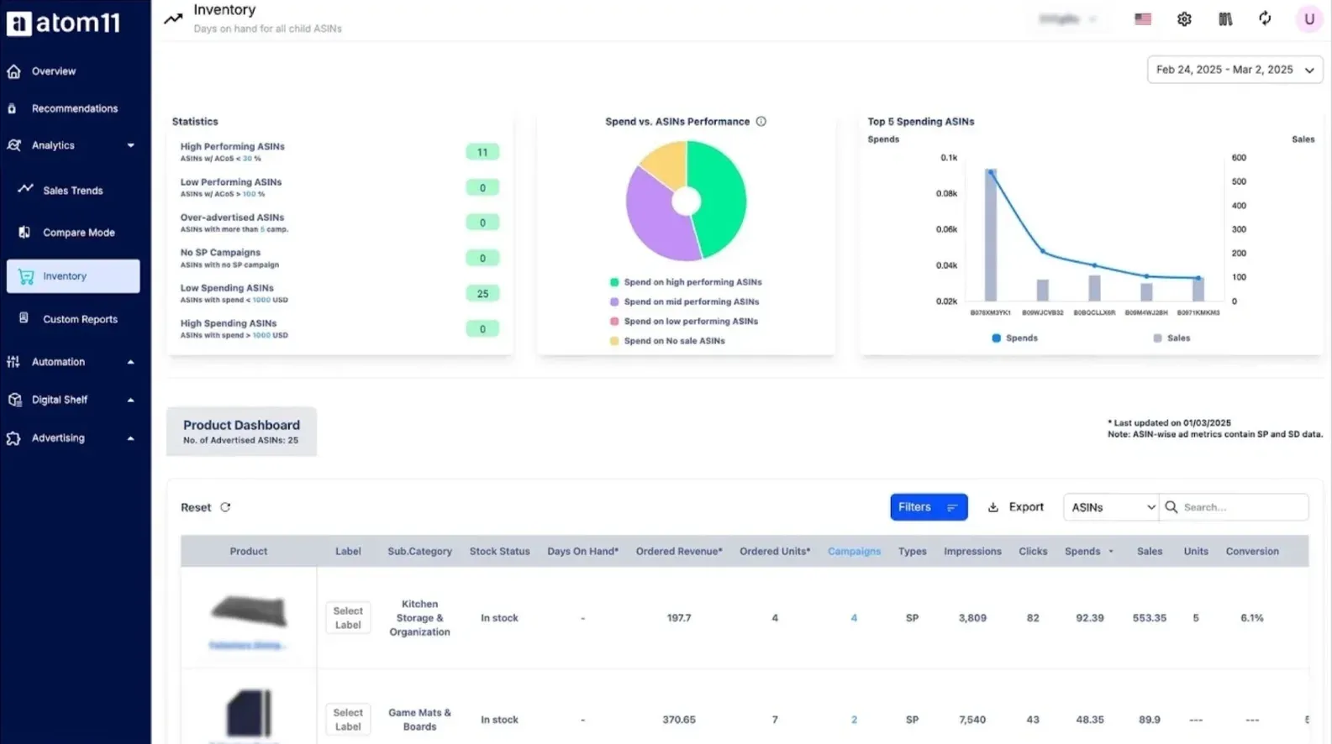Sort by the Spends column arrow
Screen dimensions: 1332x744
click(x=1111, y=552)
